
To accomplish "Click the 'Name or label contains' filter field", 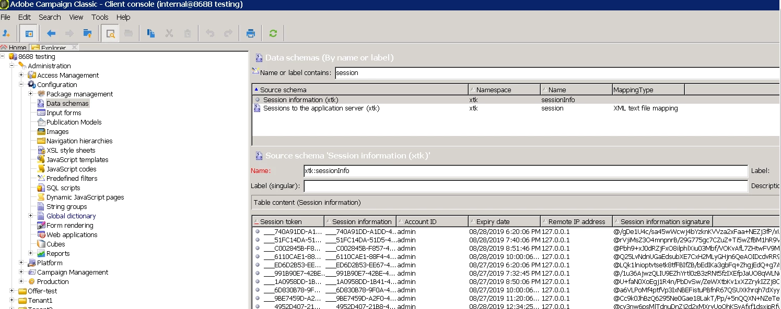I will 557,73.
